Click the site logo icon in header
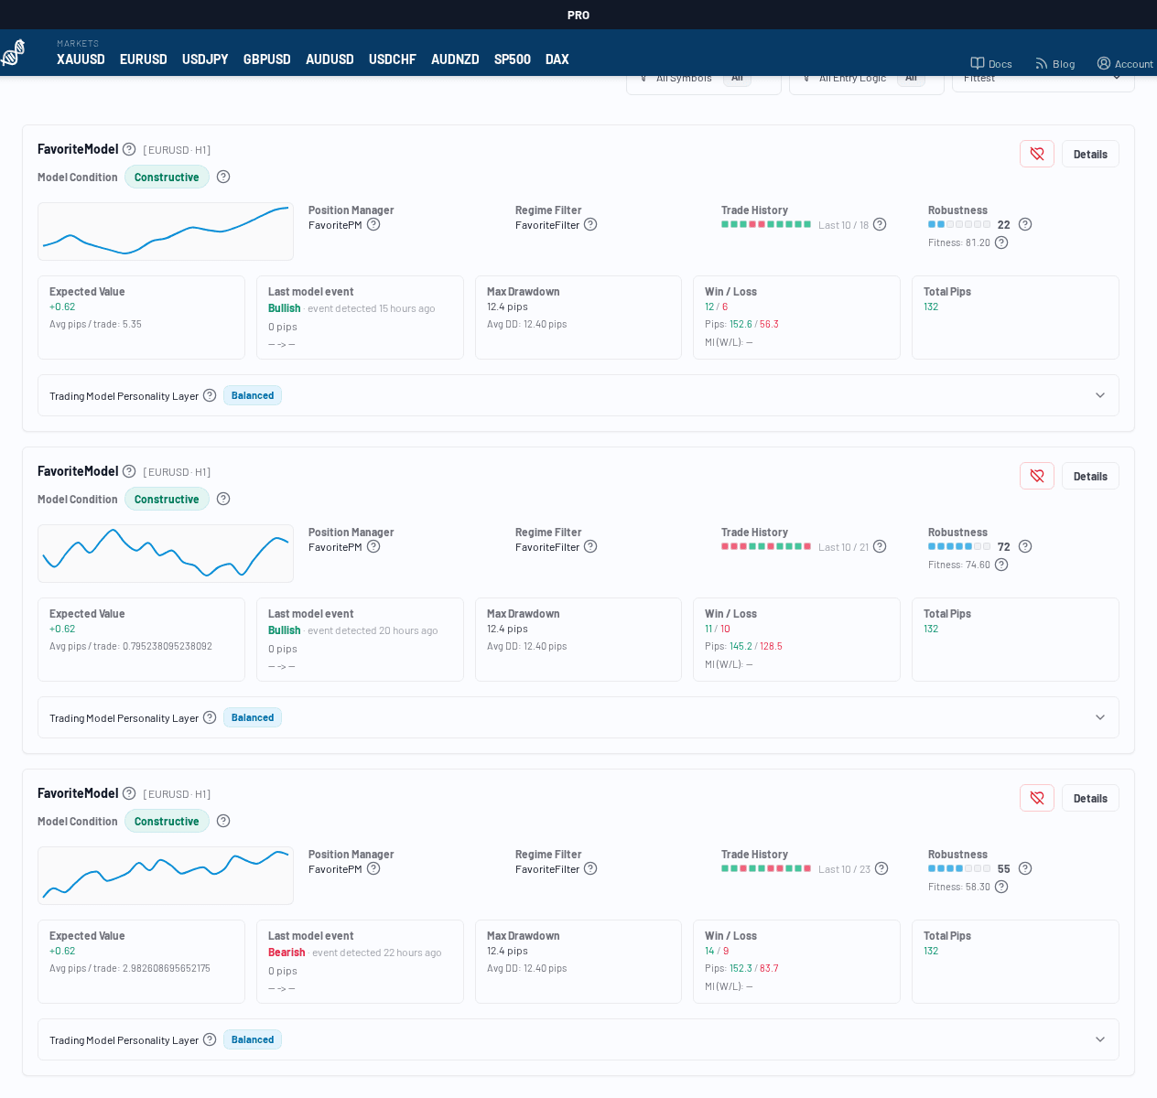This screenshot has height=1098, width=1157. [x=14, y=53]
